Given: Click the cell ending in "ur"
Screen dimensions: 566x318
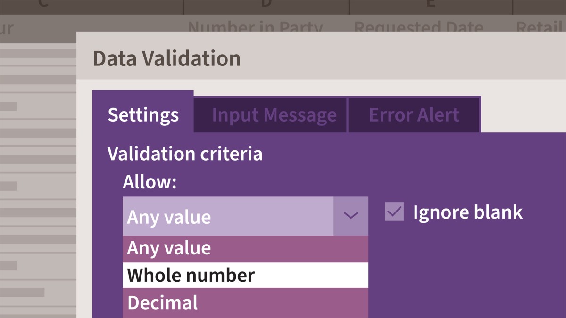Looking at the screenshot, I should (7, 28).
